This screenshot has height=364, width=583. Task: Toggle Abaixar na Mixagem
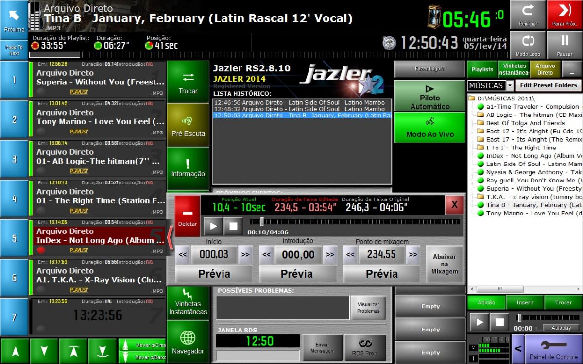445,264
